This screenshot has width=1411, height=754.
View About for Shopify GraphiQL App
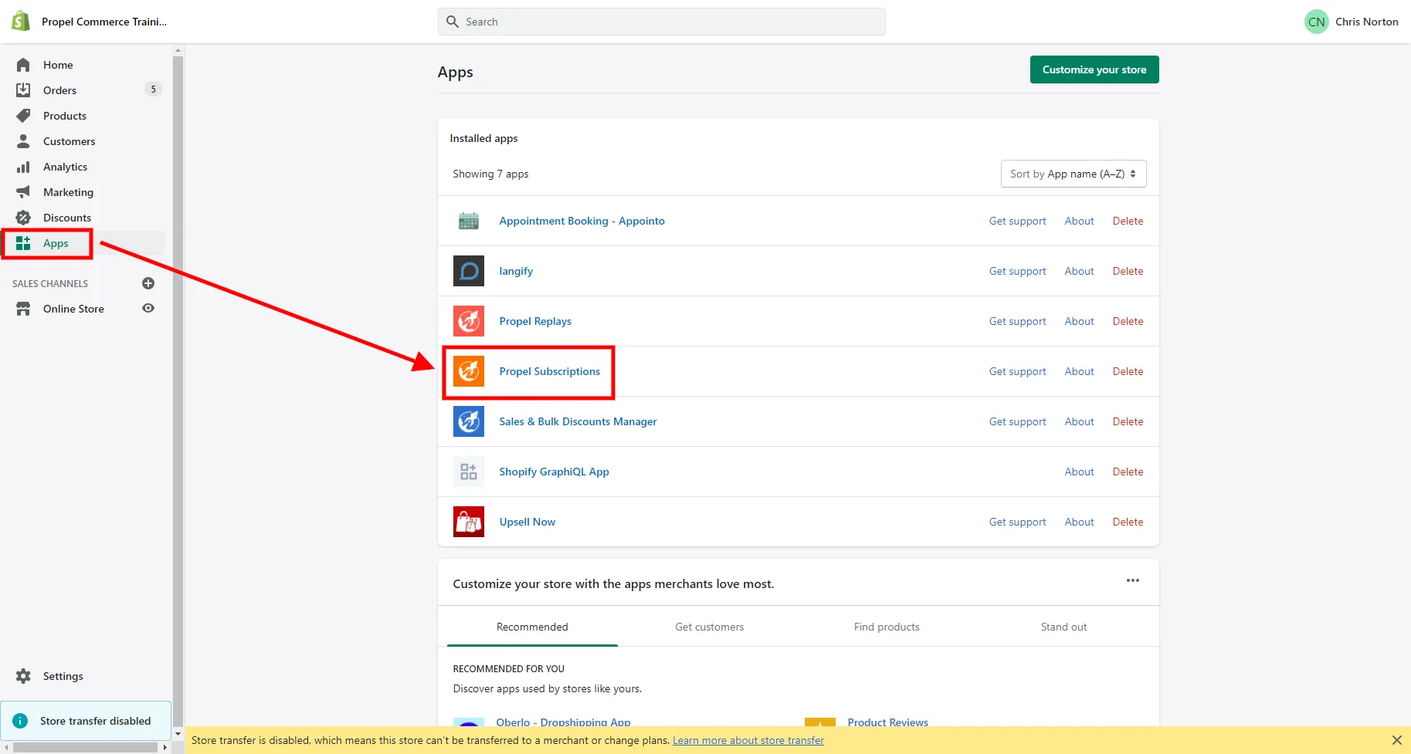click(1079, 472)
